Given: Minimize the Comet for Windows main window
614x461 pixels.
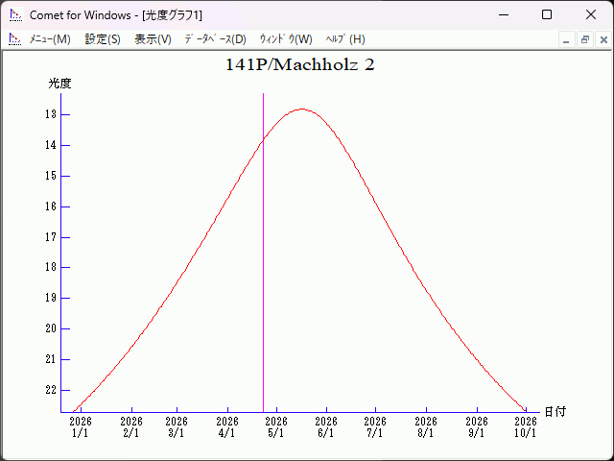Looking at the screenshot, I should pos(503,15).
